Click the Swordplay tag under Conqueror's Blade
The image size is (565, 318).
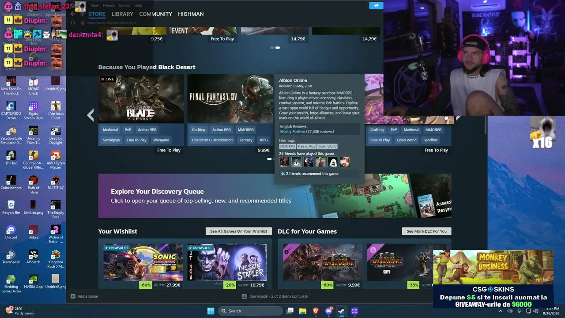coord(111,140)
